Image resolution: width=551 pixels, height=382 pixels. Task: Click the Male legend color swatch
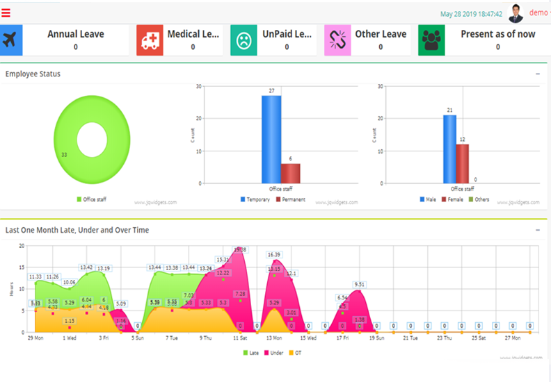tap(423, 199)
